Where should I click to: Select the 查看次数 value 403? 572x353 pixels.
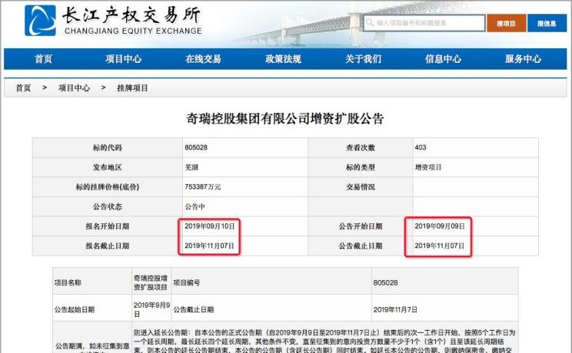point(421,147)
